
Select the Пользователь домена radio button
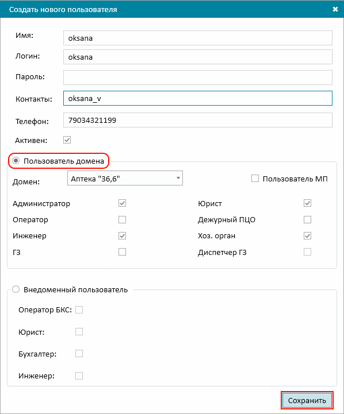[x=16, y=161]
